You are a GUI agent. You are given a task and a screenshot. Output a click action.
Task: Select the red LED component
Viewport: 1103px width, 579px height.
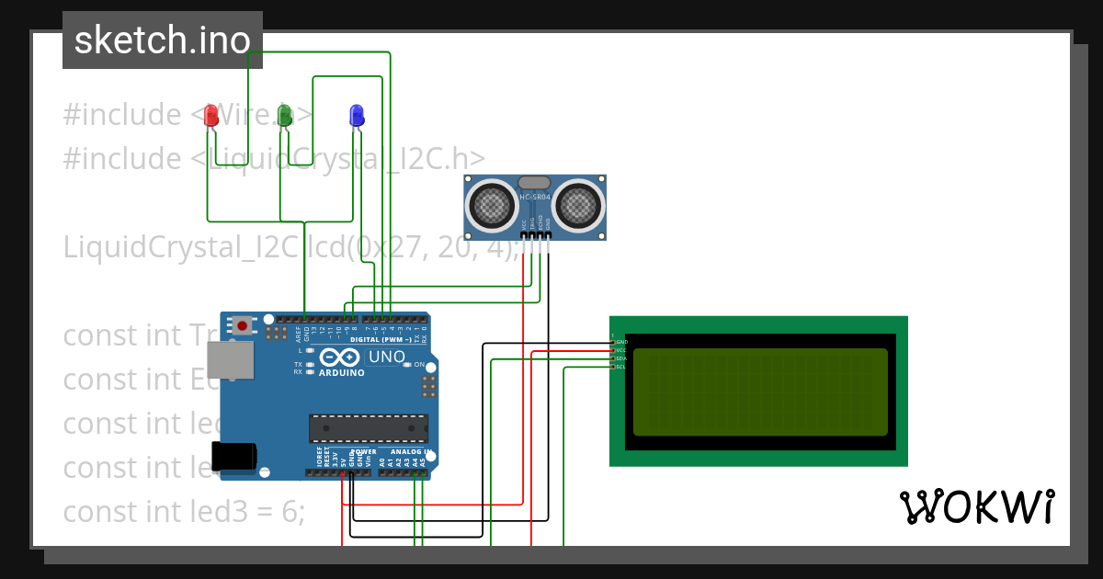(x=210, y=117)
